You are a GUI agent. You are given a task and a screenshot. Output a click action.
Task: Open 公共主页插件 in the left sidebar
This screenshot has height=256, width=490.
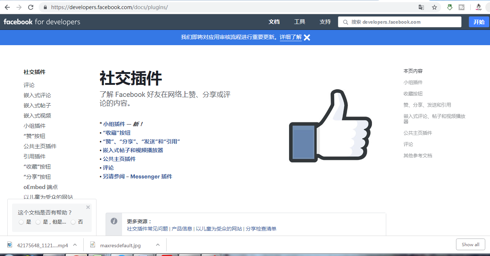coord(40,146)
